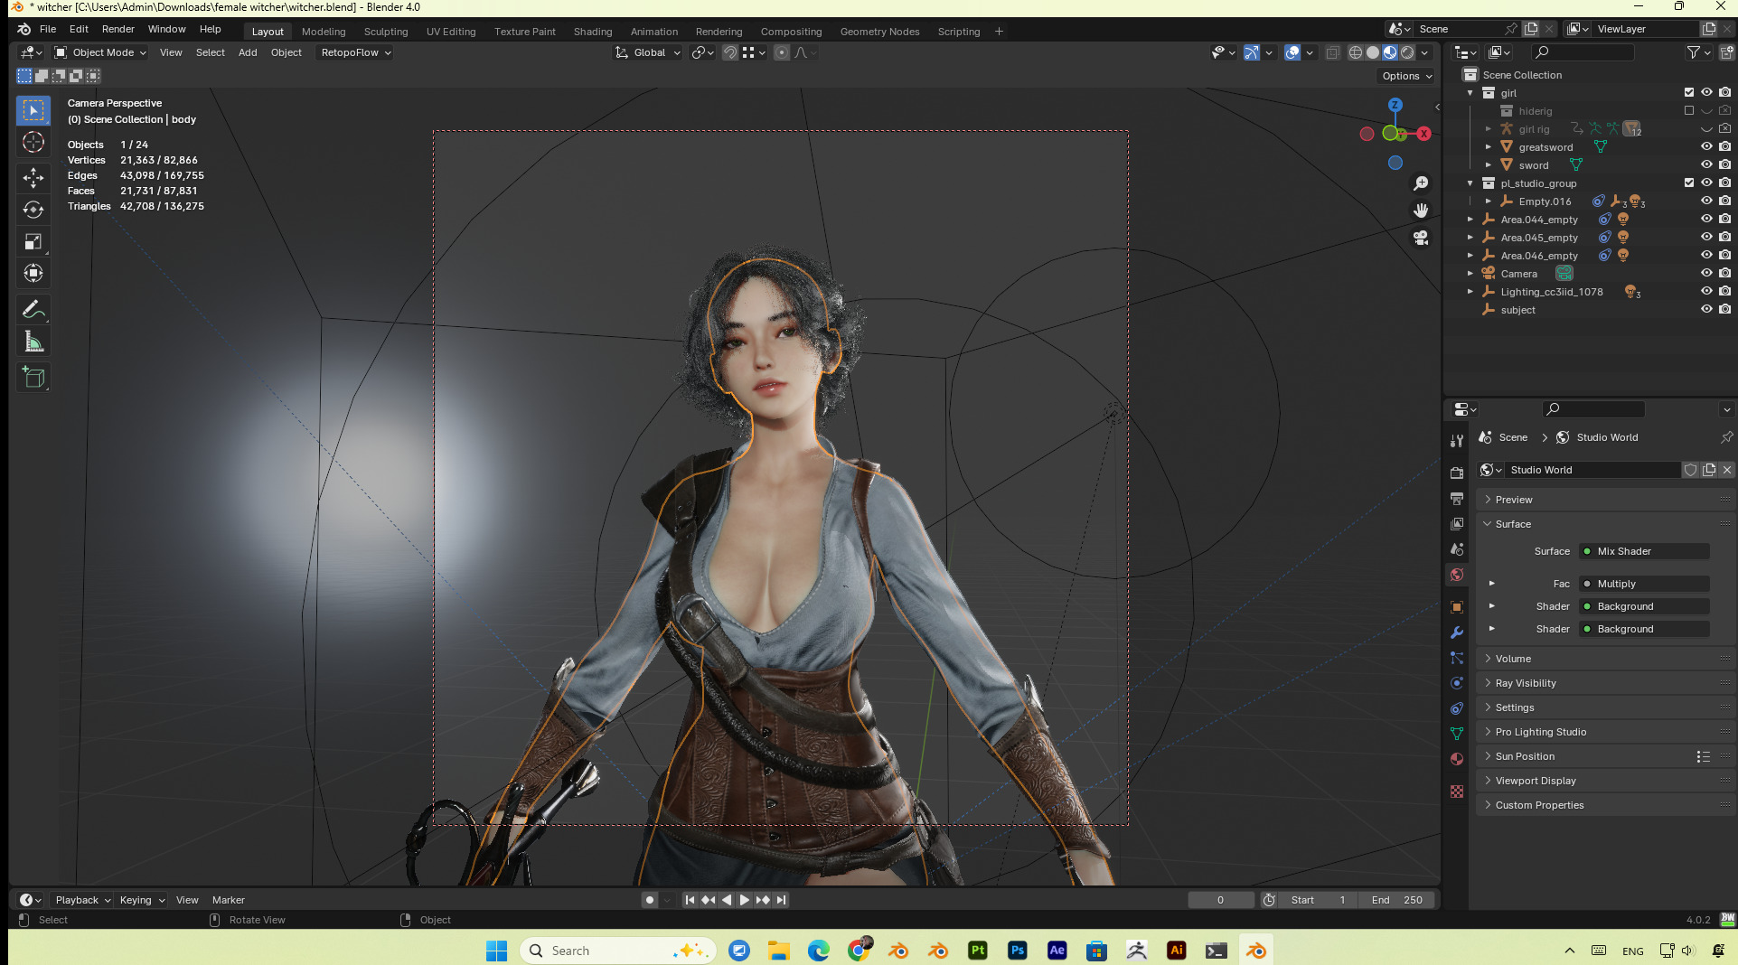Open the Global transform orientation dropdown

point(648,52)
